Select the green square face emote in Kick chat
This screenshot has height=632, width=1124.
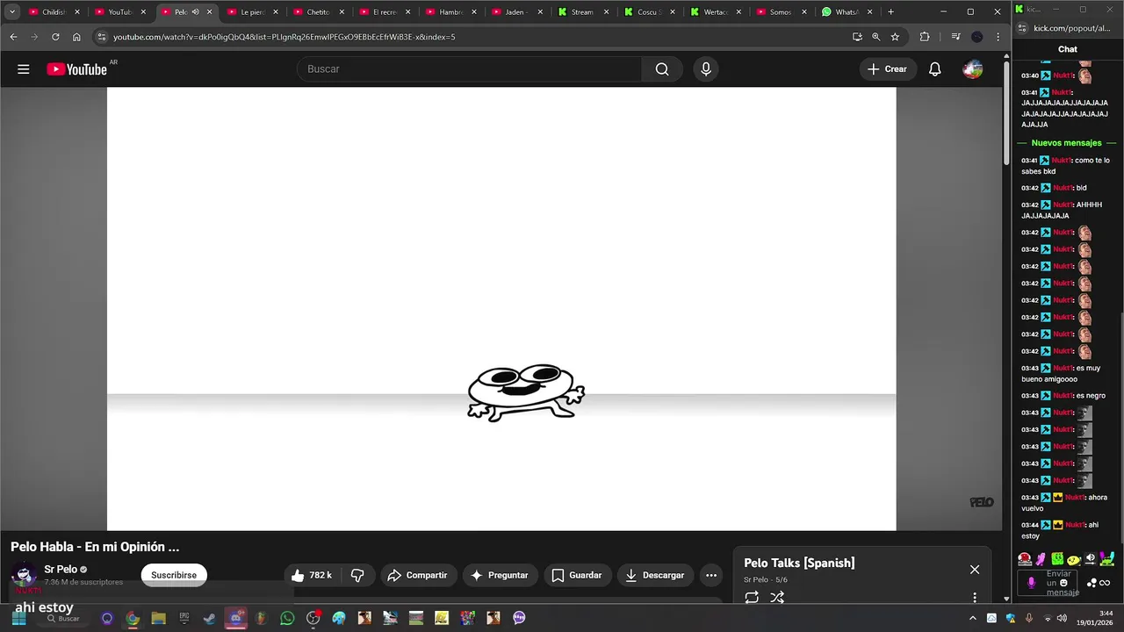[1058, 559]
